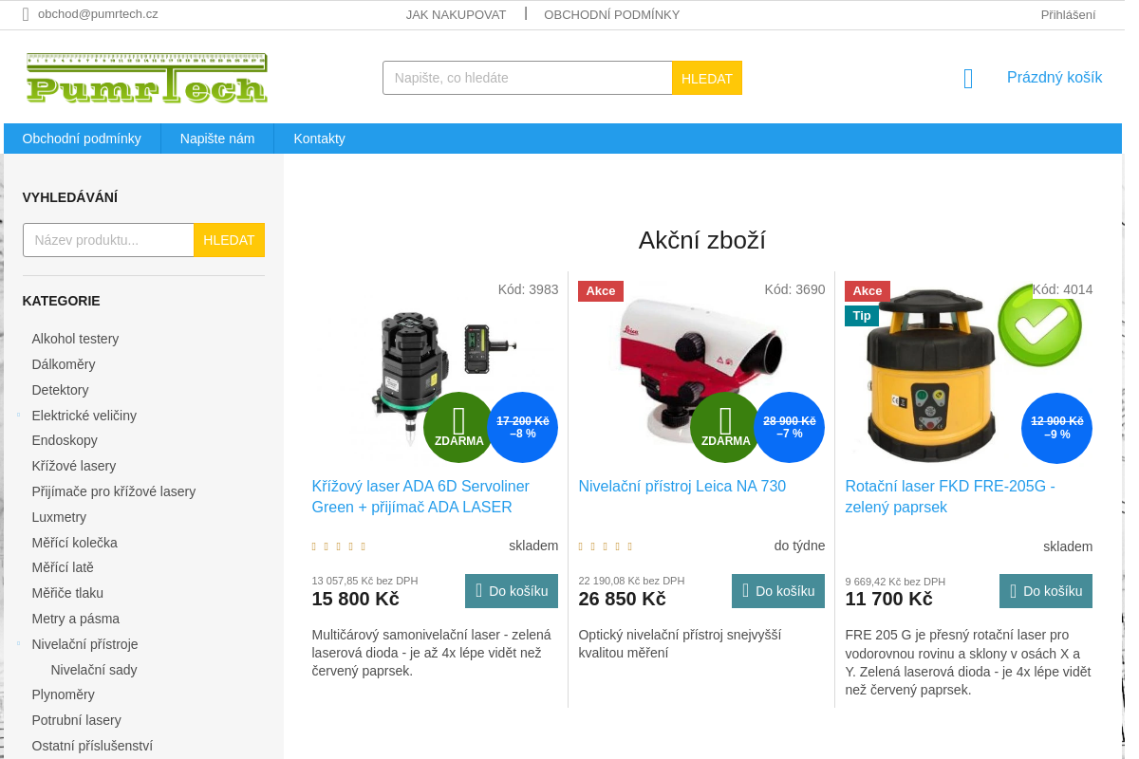
Task: Click the star rating under ADA 6D Servoliner
Action: [x=339, y=546]
